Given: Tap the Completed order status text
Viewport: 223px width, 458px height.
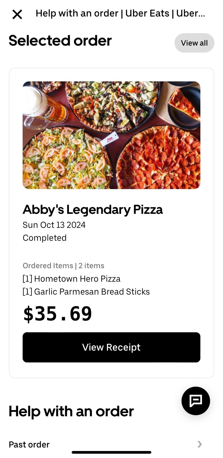Looking at the screenshot, I should (44, 238).
